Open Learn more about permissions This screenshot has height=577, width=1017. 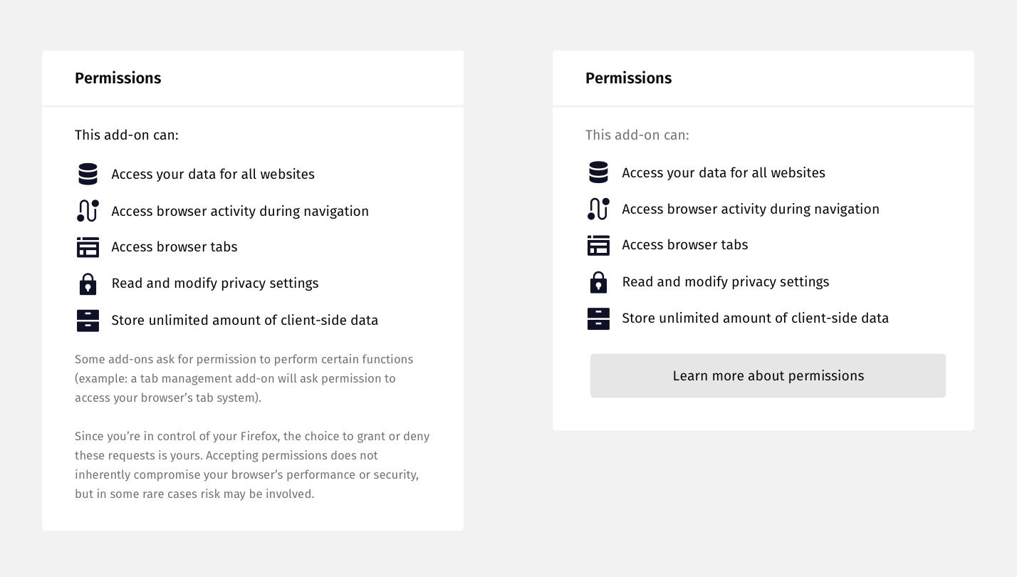pyautogui.click(x=768, y=375)
